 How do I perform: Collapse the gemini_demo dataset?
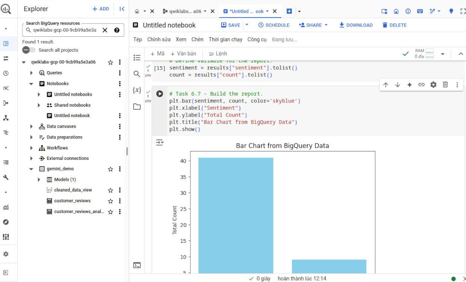(32, 169)
